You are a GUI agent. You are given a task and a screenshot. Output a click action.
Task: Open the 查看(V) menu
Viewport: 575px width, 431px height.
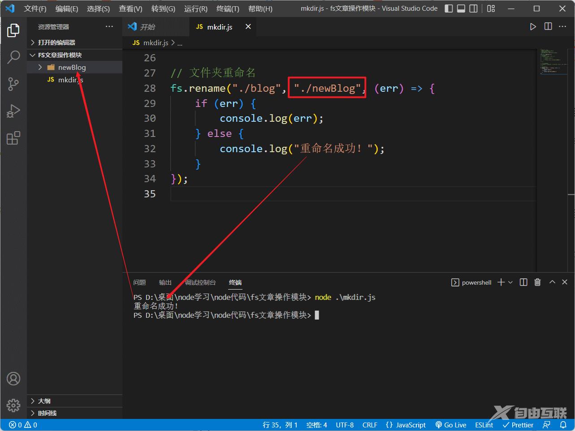click(x=130, y=9)
